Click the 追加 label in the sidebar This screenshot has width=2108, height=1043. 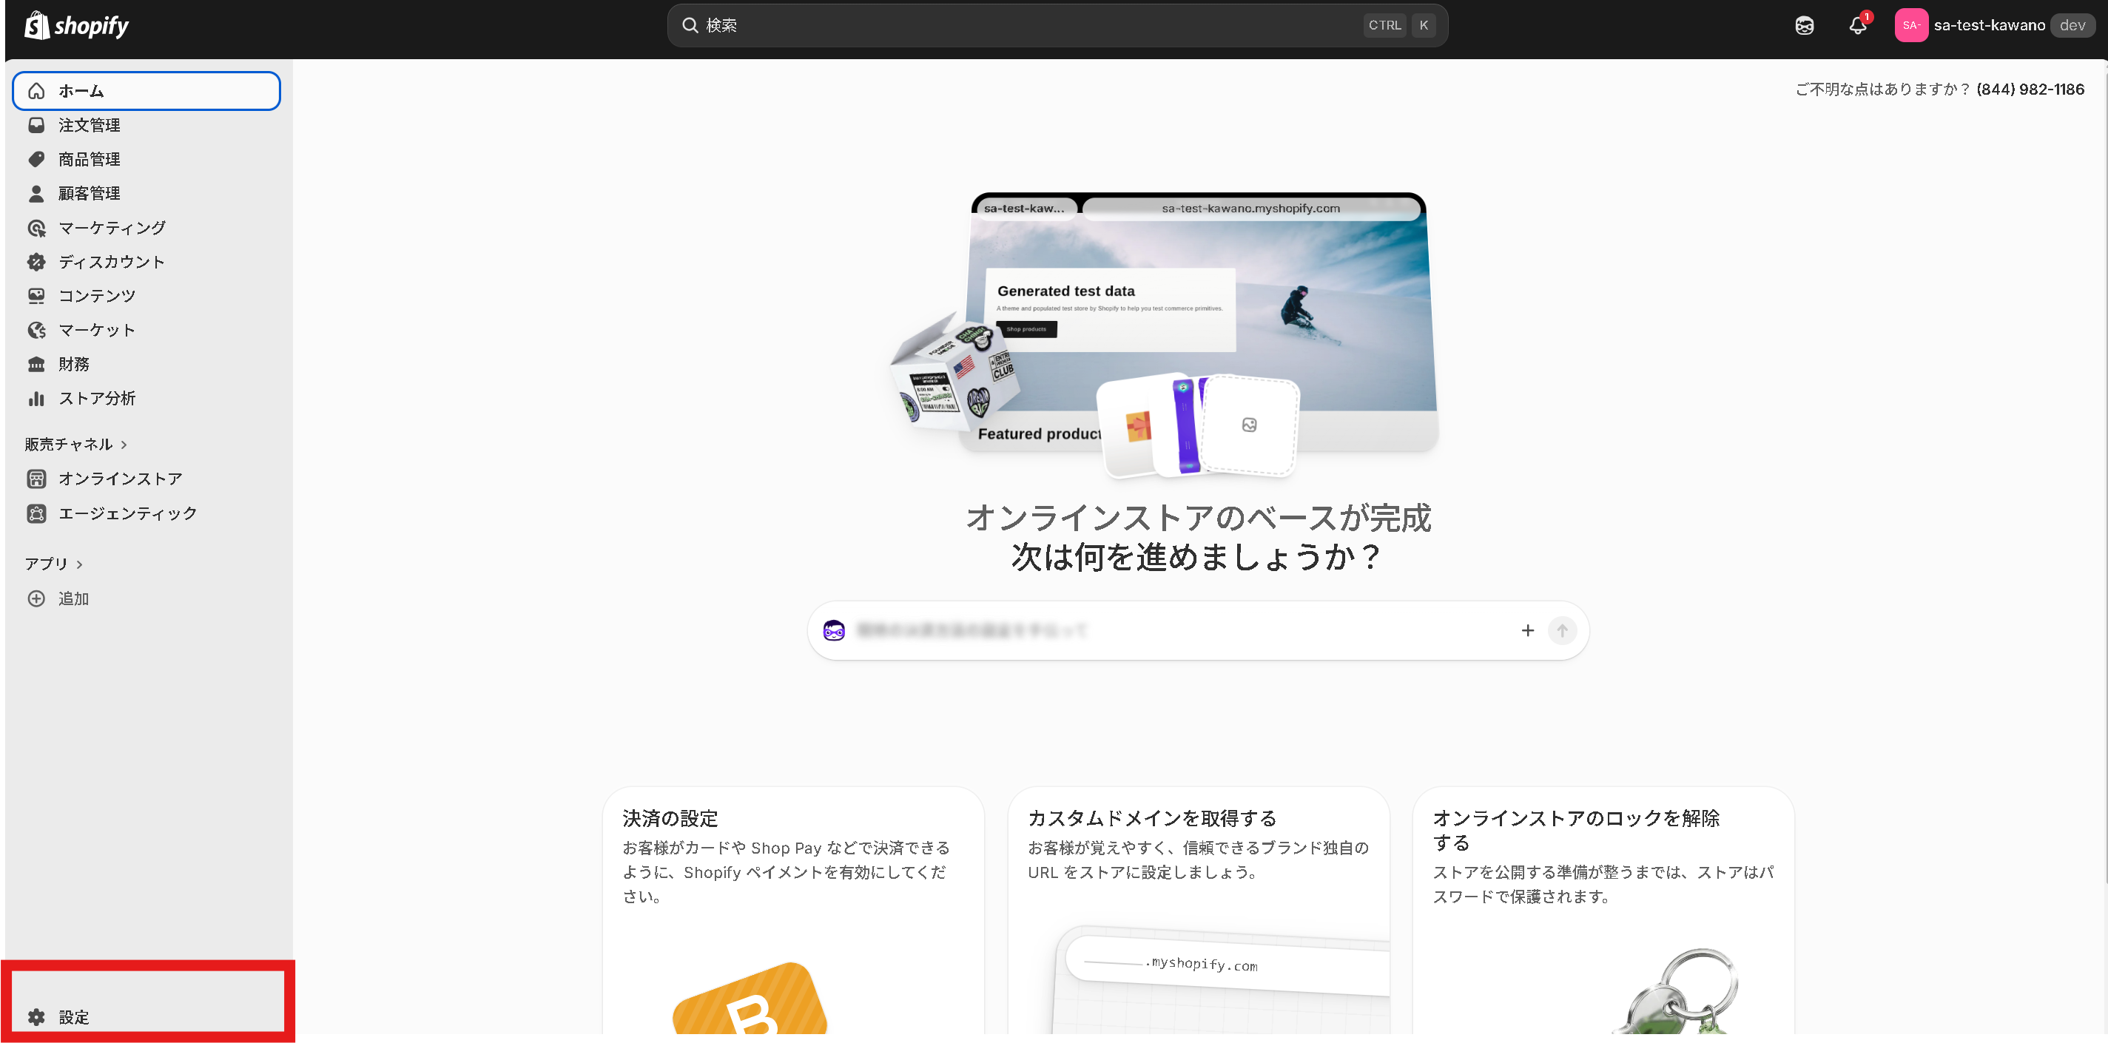click(x=74, y=599)
